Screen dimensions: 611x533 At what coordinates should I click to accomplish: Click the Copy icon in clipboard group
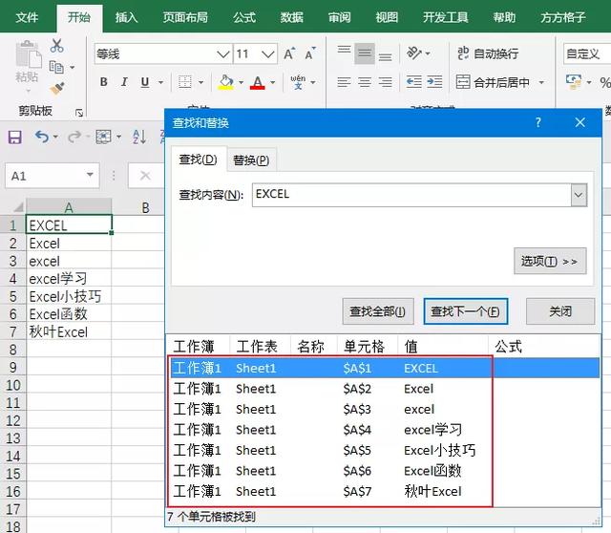click(x=56, y=67)
